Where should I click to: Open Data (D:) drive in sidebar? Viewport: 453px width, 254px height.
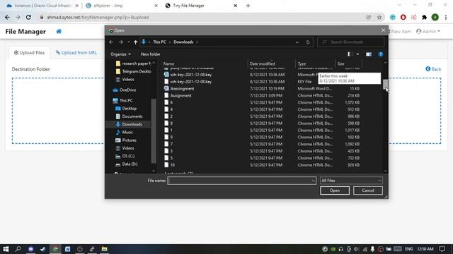(126, 164)
